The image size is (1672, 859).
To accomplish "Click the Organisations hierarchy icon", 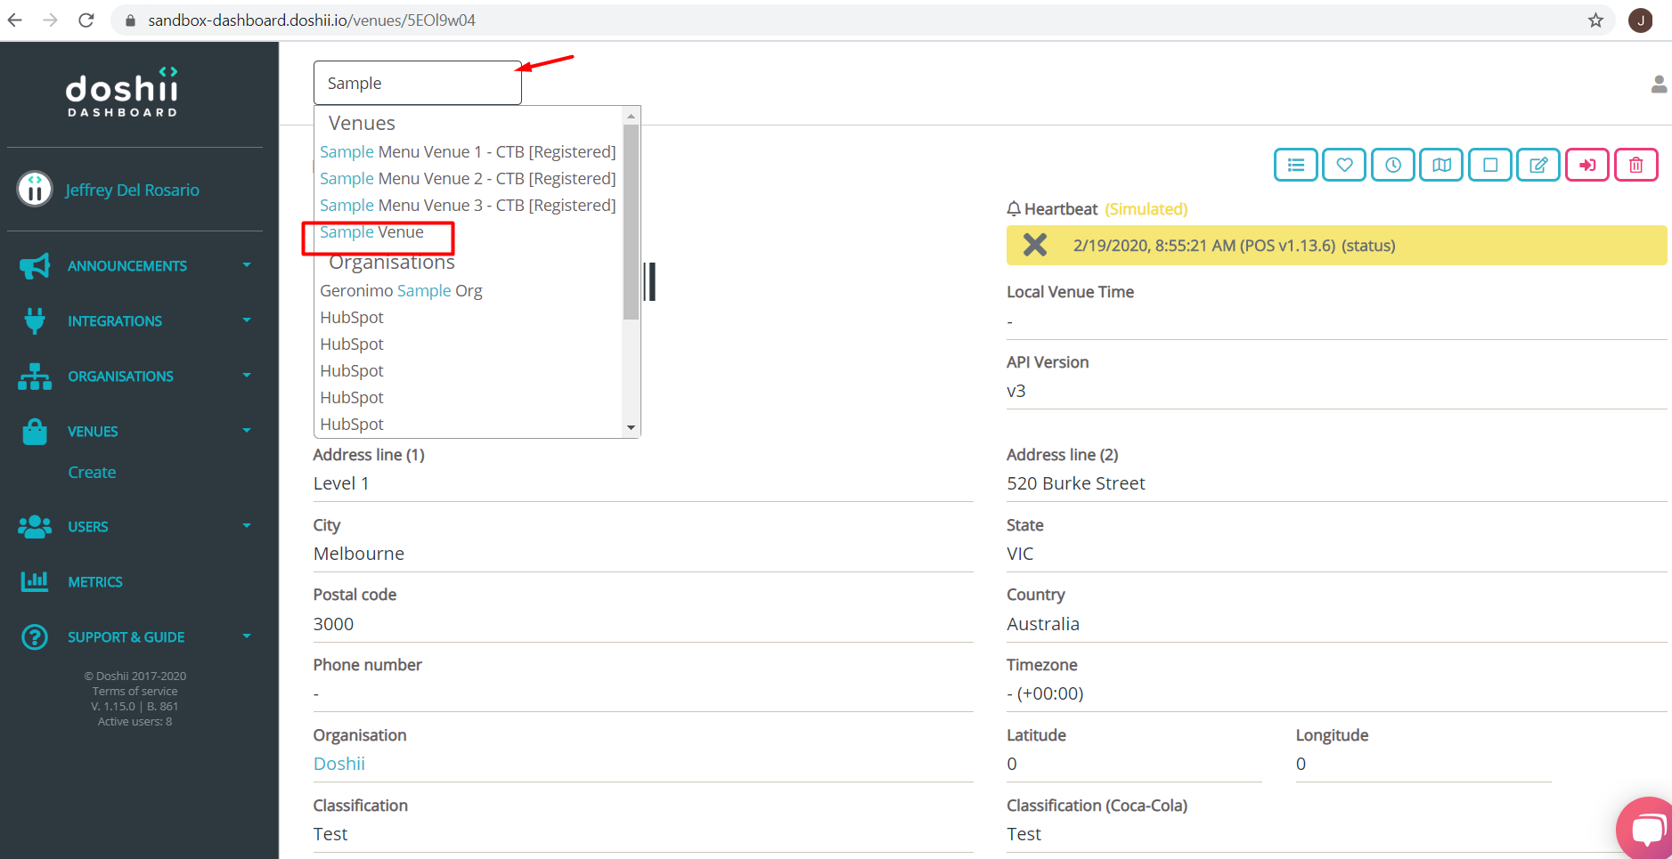I will pyautogui.click(x=35, y=376).
